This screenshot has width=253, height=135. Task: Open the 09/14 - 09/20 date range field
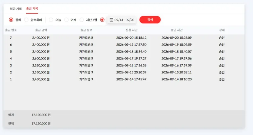coord(122,20)
